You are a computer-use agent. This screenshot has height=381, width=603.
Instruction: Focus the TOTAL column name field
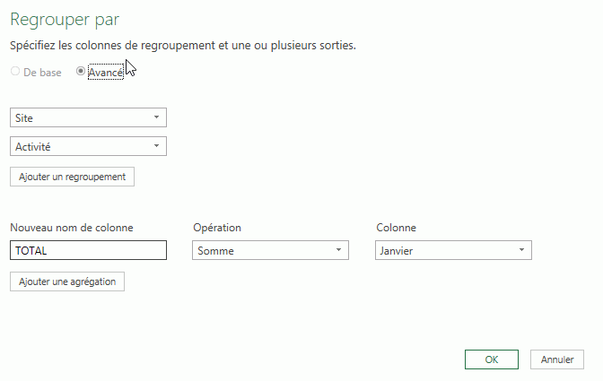(x=88, y=251)
